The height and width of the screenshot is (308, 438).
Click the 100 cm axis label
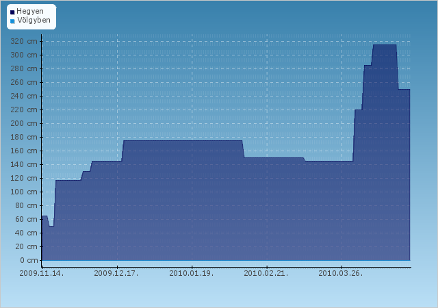coord(24,192)
